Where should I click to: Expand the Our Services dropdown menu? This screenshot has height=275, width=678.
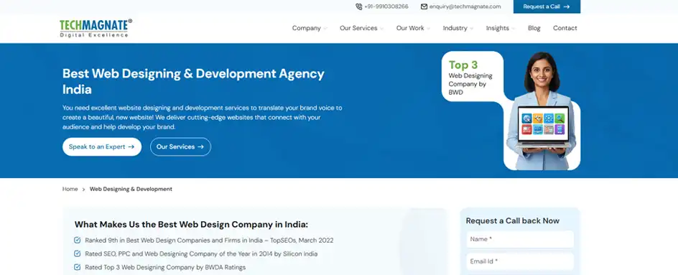click(361, 28)
